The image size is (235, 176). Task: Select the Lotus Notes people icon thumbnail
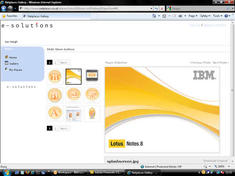coord(55,77)
